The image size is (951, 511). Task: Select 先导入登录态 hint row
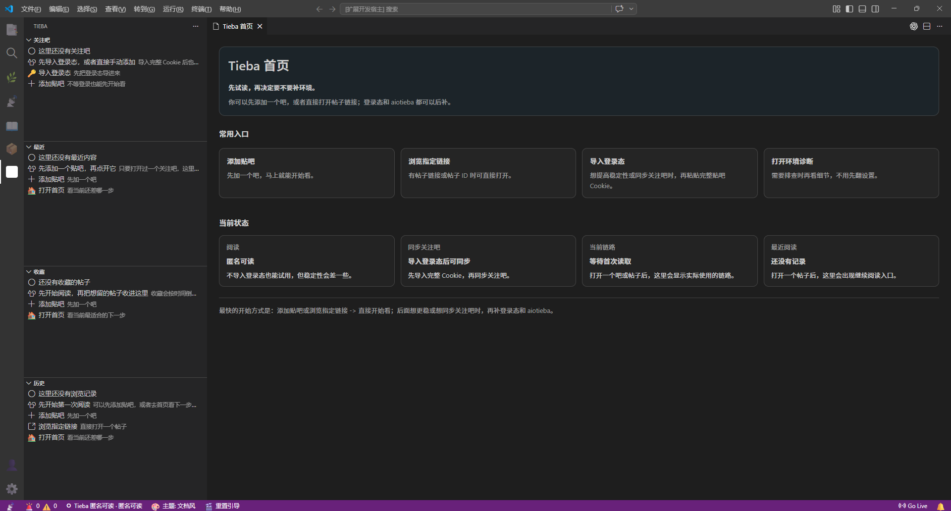point(115,62)
